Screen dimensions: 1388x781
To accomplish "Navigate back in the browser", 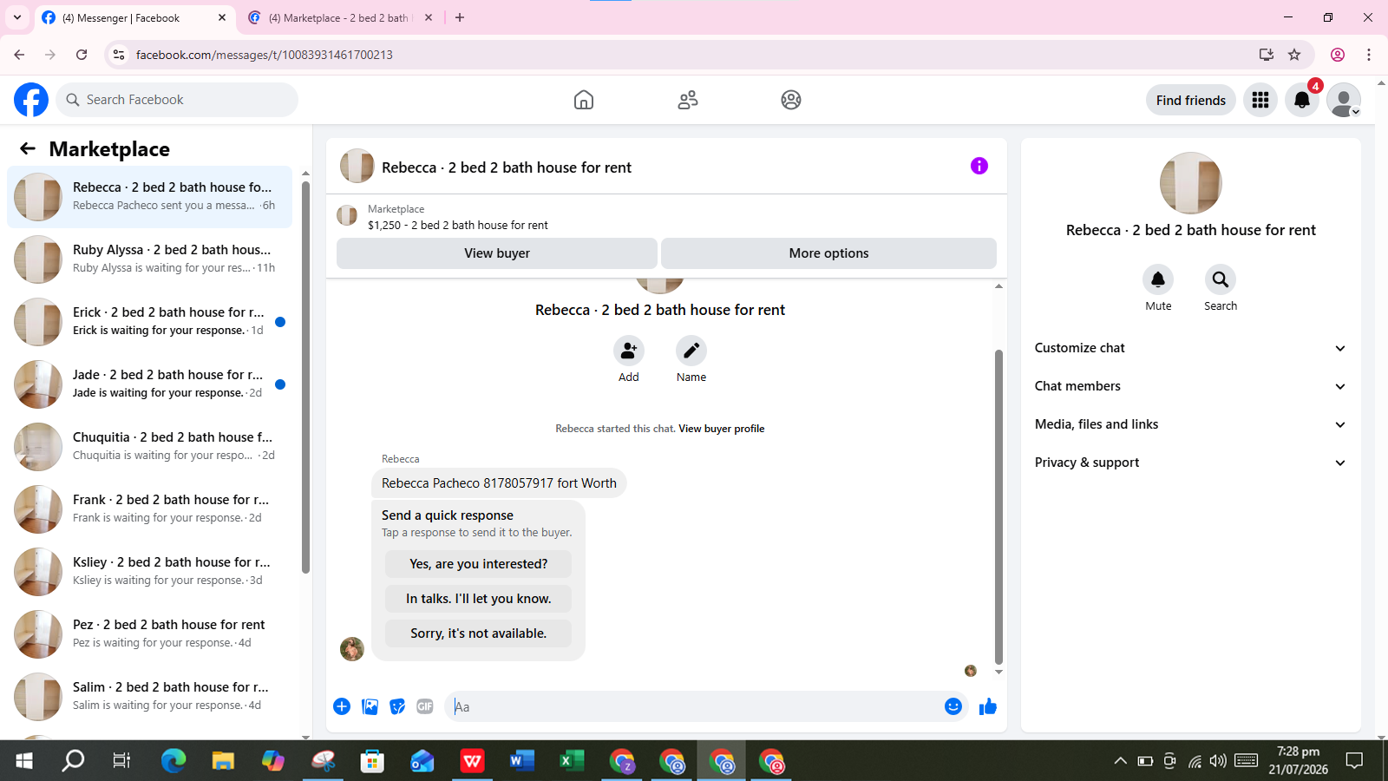I will click(x=19, y=55).
